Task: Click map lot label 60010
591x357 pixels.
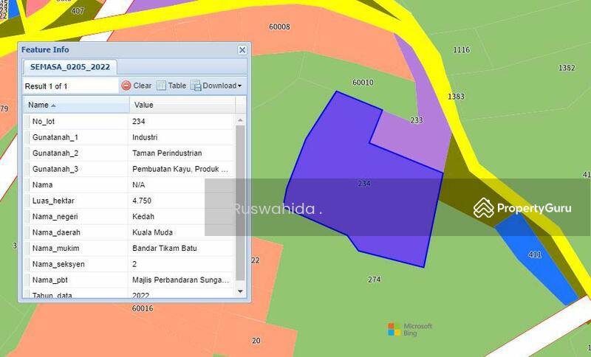Action: (363, 83)
